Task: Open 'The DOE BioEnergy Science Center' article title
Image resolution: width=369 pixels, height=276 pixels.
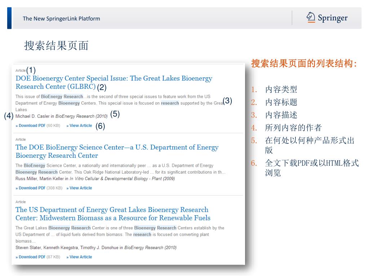Action: pyautogui.click(x=117, y=151)
